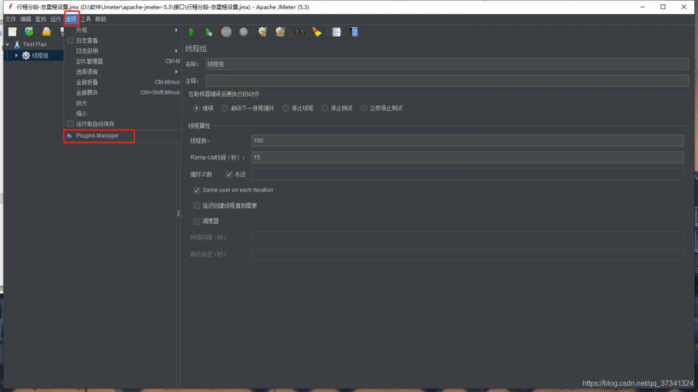Enable 延迟创建线程直到需要 checkbox
This screenshot has height=392, width=698.
(x=197, y=206)
